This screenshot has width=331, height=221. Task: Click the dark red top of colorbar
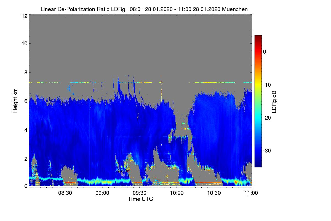[258, 38]
